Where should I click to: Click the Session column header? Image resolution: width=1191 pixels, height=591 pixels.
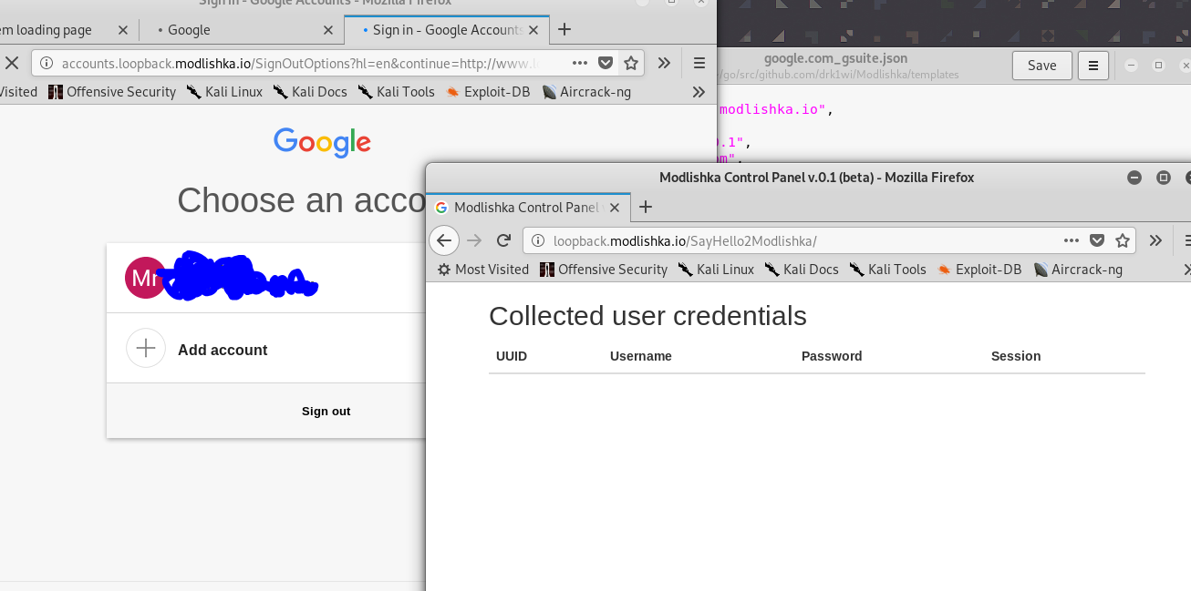point(1016,356)
